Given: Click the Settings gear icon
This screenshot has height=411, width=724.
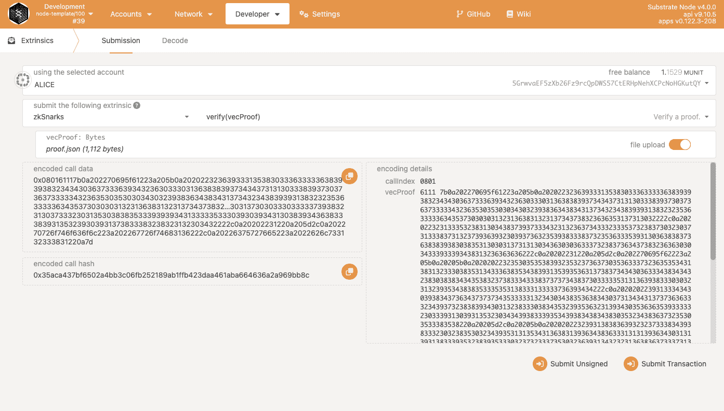Looking at the screenshot, I should point(304,14).
